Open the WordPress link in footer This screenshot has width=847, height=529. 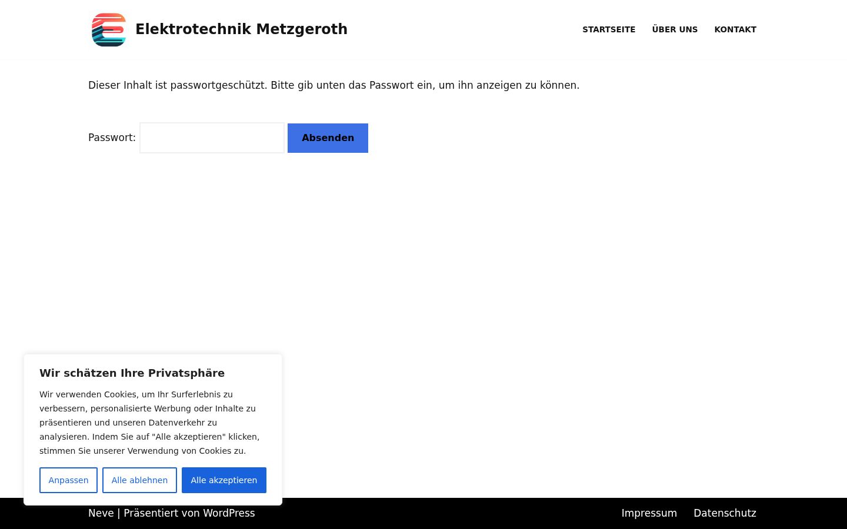point(229,513)
